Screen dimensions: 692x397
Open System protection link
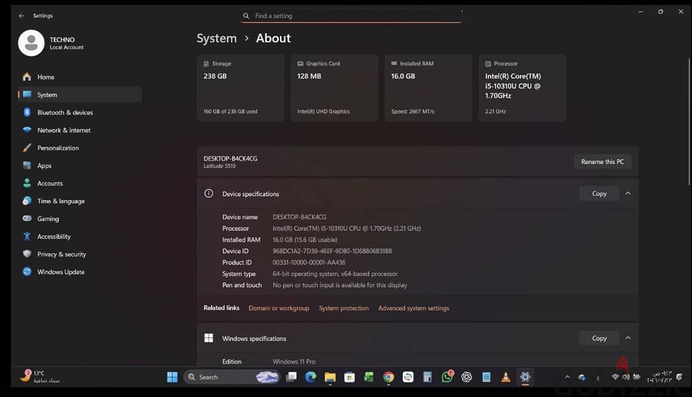[x=344, y=308]
